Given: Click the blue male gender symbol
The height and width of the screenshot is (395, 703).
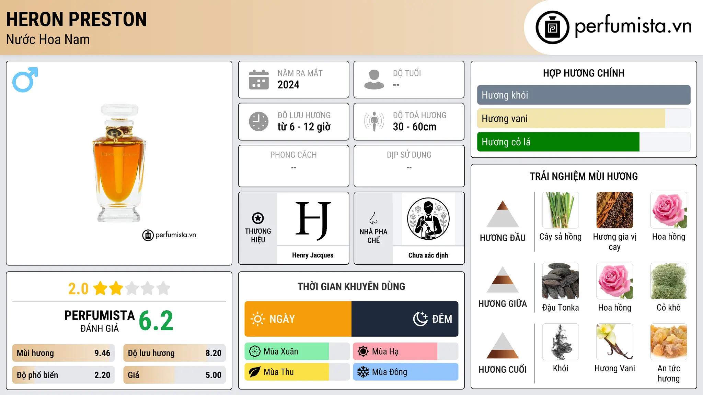Looking at the screenshot, I should (x=25, y=80).
